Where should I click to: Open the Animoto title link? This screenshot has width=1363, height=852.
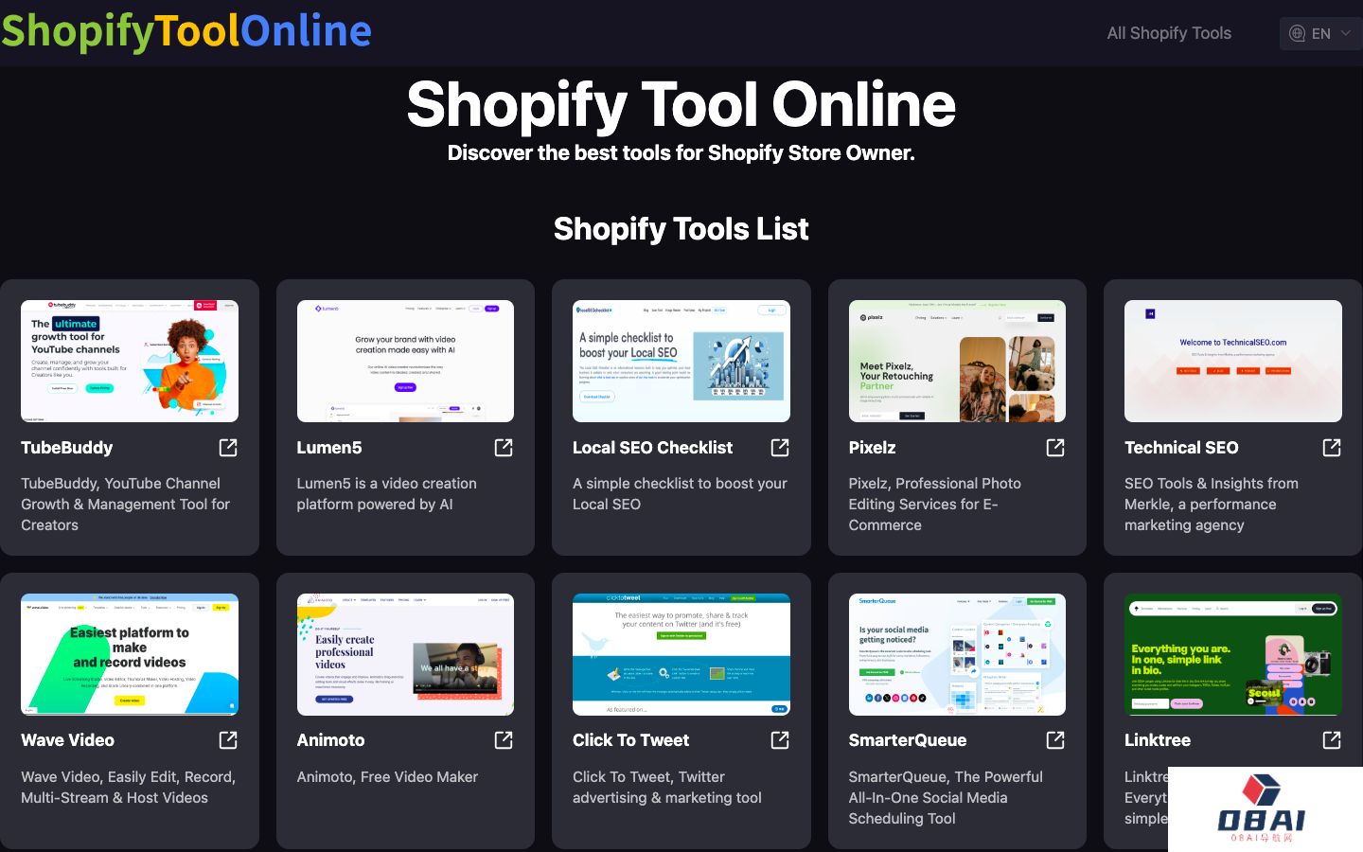330,740
